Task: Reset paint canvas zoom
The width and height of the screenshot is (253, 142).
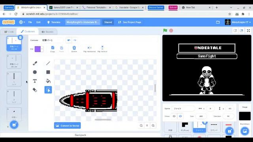Action: coord(147,125)
